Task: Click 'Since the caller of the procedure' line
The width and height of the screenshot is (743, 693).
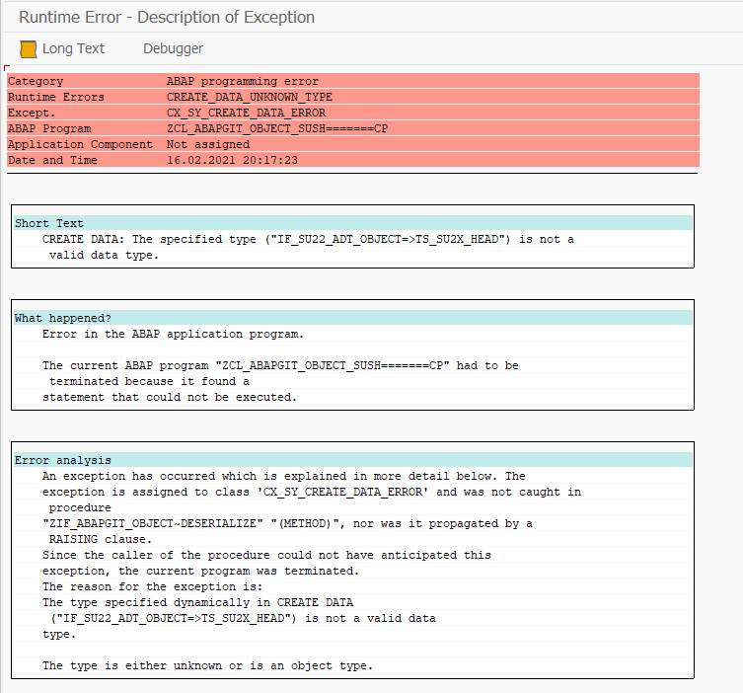Action: point(266,555)
